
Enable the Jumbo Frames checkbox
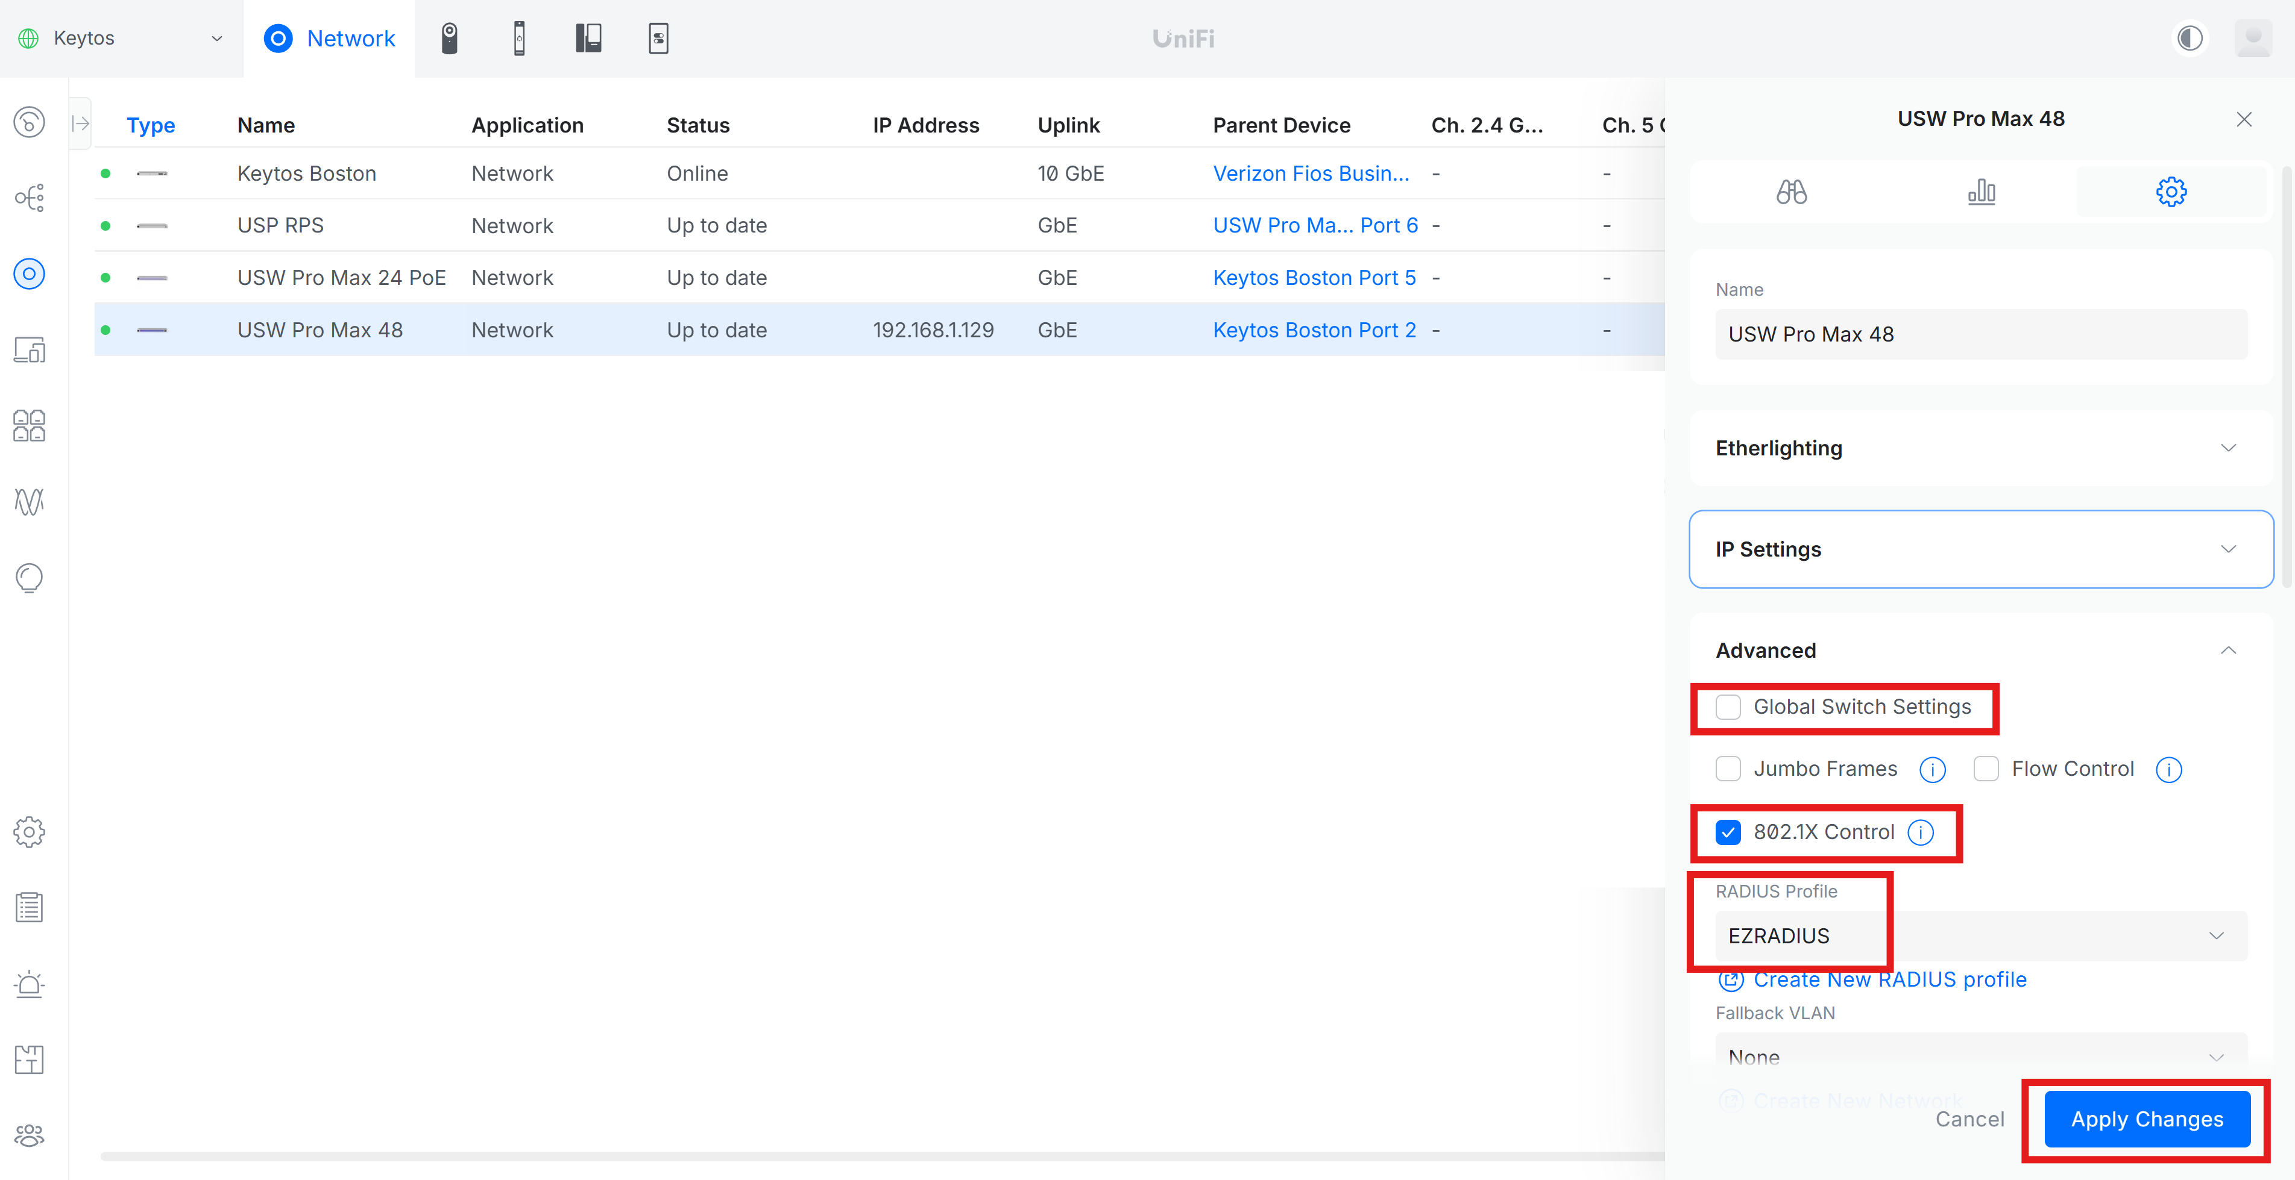click(1728, 768)
